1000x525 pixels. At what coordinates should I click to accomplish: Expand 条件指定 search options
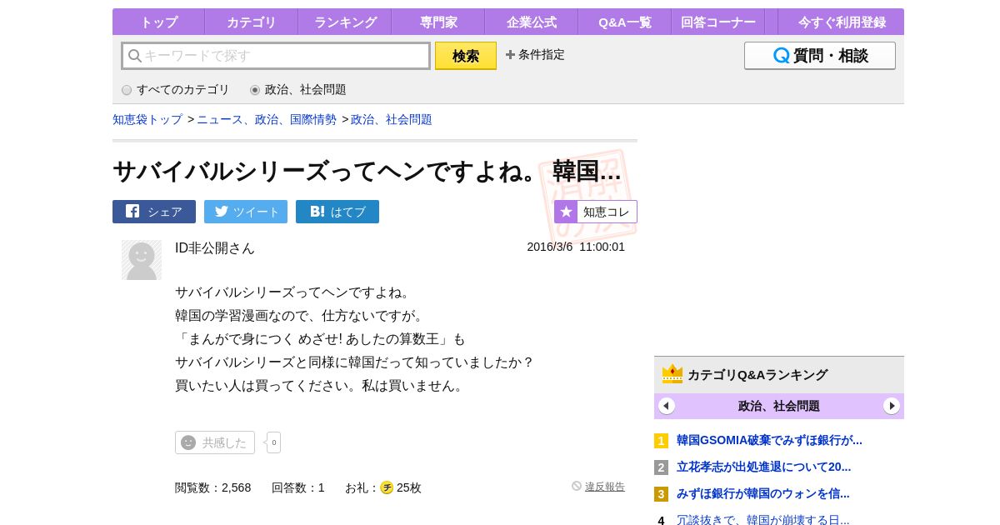coord(535,55)
